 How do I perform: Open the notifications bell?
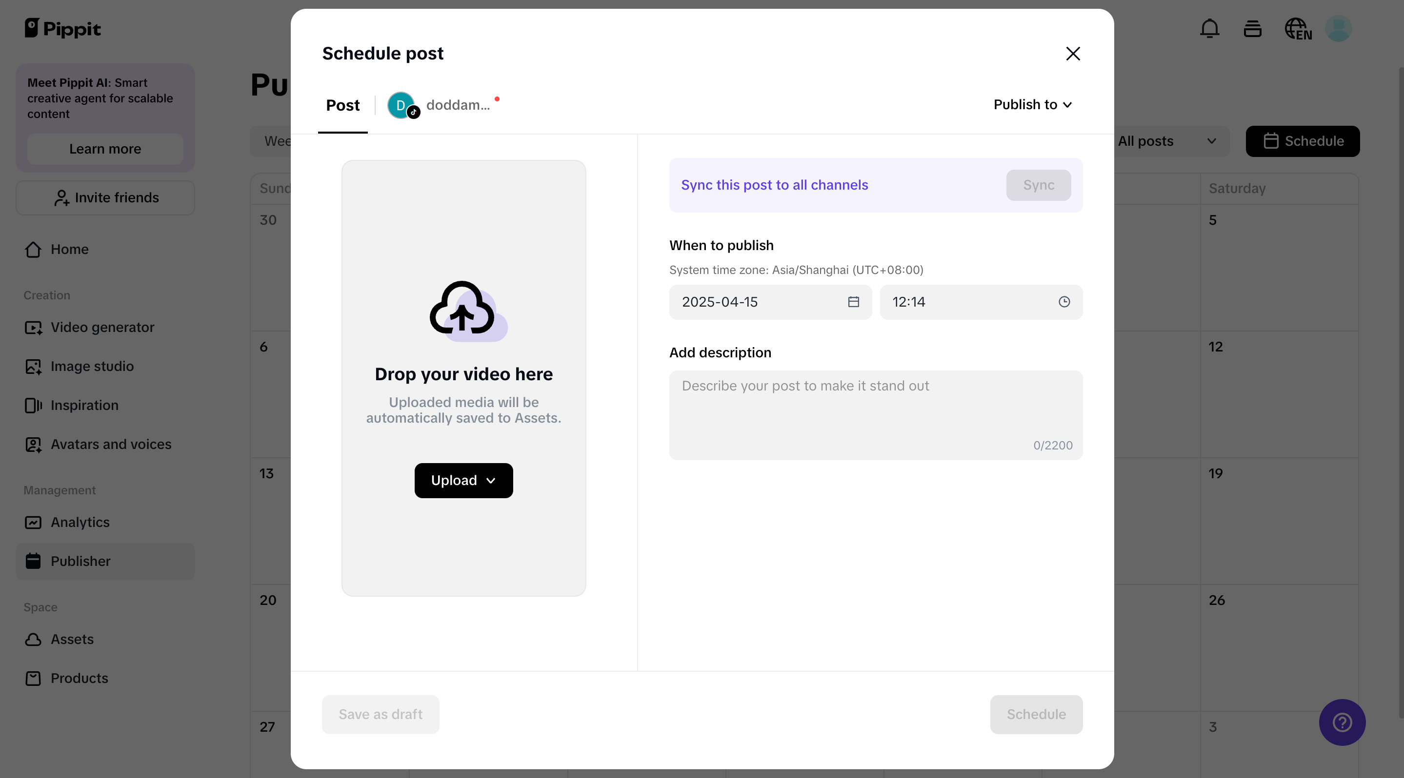[x=1209, y=29]
